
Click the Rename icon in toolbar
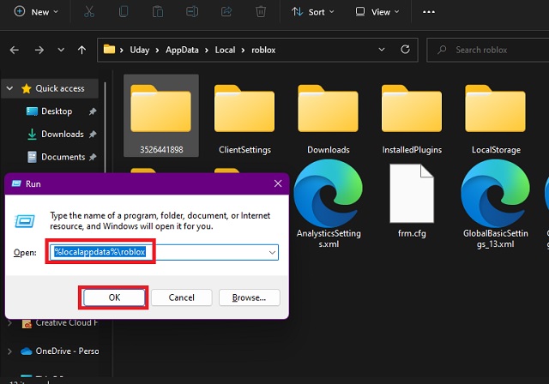[192, 12]
